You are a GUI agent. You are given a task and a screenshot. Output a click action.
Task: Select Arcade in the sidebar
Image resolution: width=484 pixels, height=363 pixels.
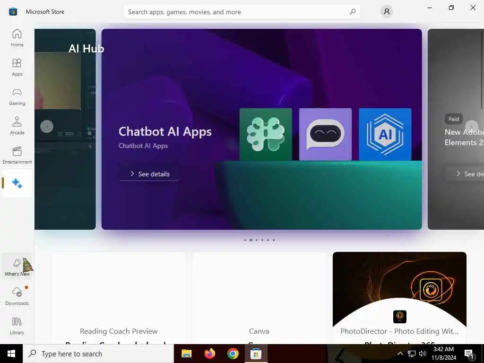(x=17, y=126)
